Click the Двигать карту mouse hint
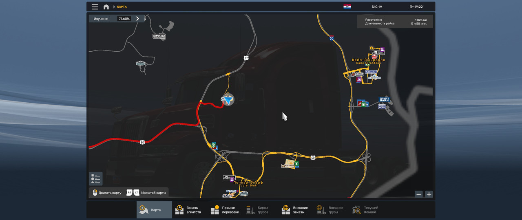 click(x=106, y=193)
